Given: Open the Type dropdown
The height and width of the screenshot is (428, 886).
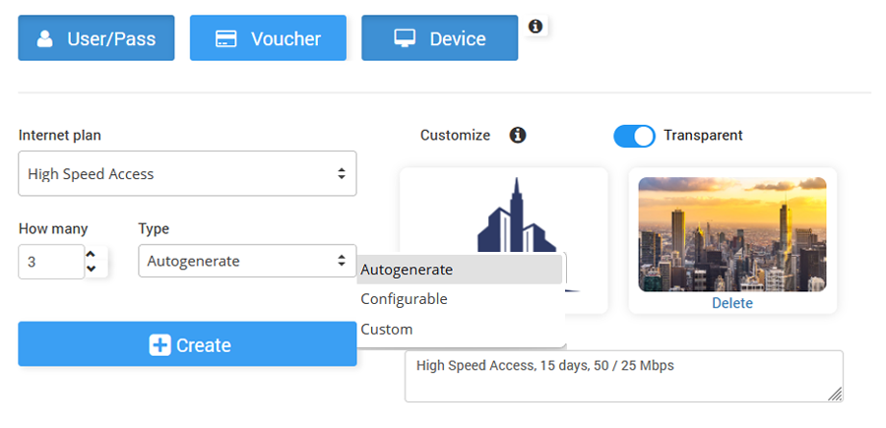Looking at the screenshot, I should click(247, 261).
